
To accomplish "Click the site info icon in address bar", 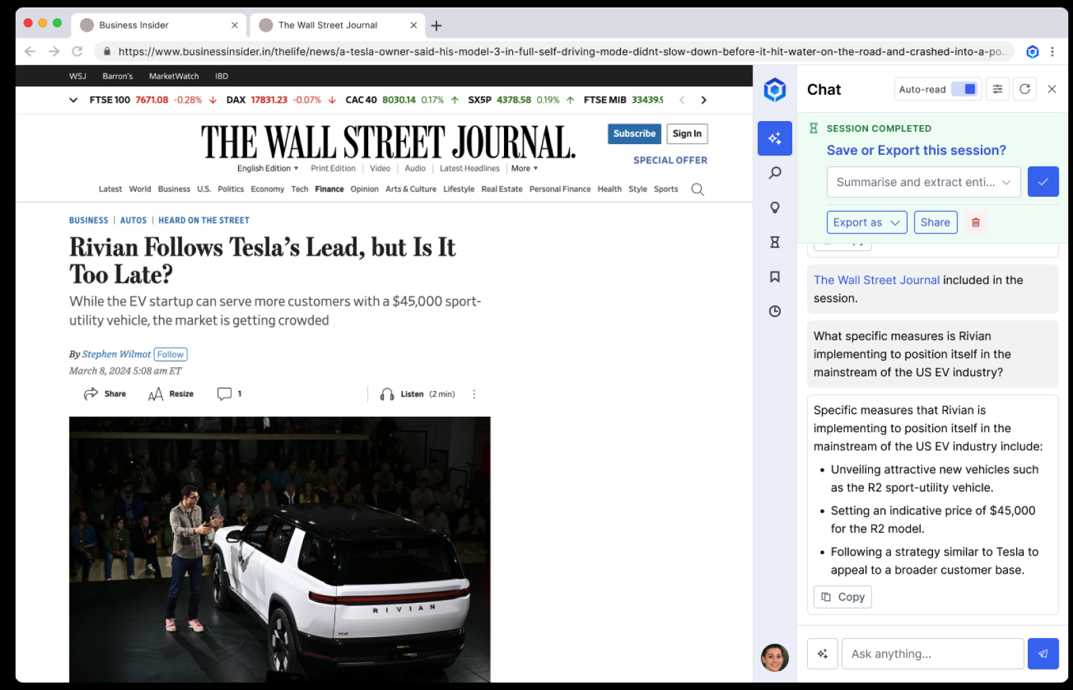I will (106, 51).
